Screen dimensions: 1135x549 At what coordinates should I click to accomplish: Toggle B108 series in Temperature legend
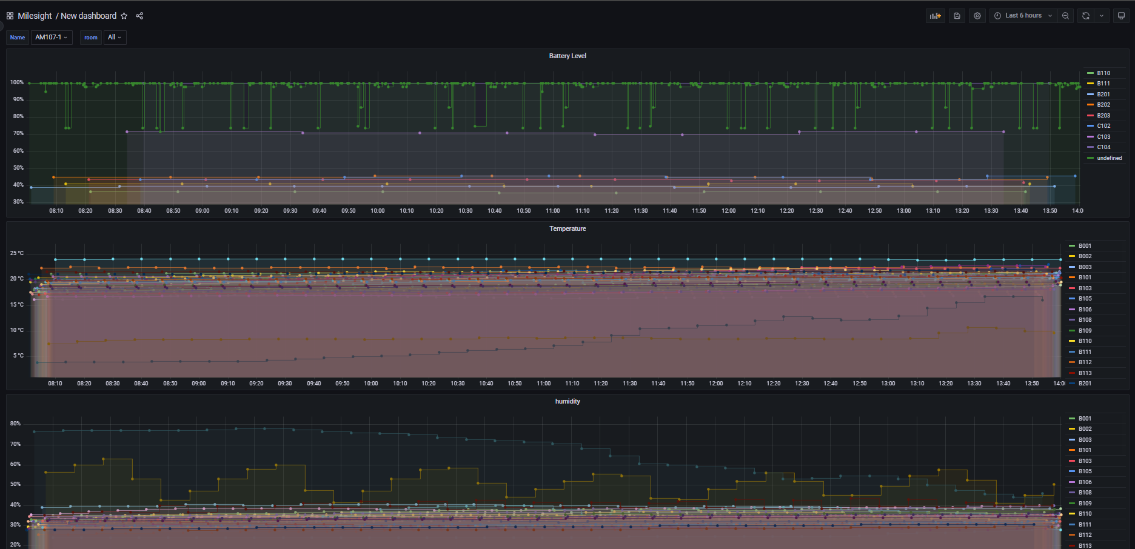1085,320
